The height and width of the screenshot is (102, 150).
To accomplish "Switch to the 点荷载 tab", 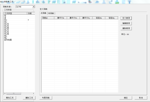I will (x=43, y=13).
